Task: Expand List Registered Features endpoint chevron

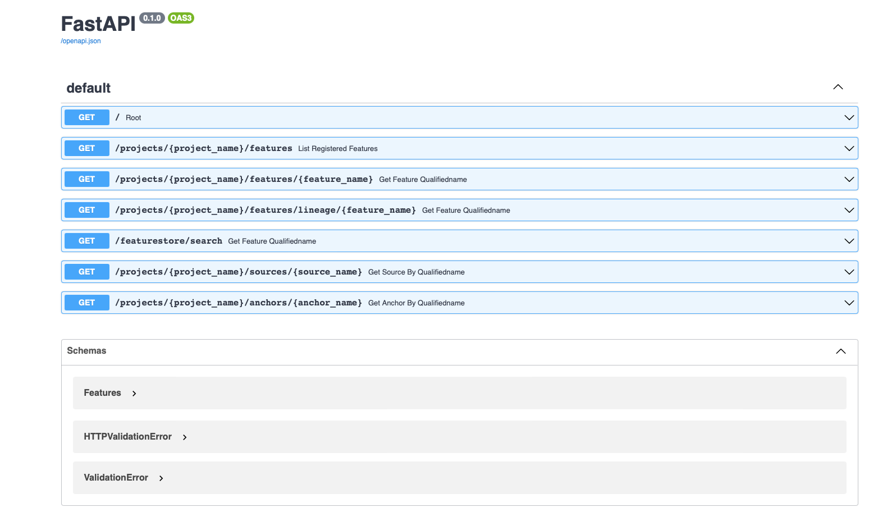Action: tap(849, 148)
